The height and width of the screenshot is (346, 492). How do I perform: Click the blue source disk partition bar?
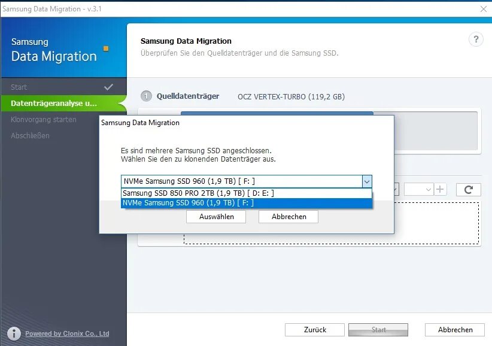pyautogui.click(x=277, y=113)
